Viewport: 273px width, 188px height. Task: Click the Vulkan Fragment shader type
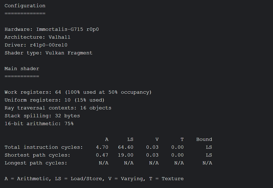click(x=69, y=53)
